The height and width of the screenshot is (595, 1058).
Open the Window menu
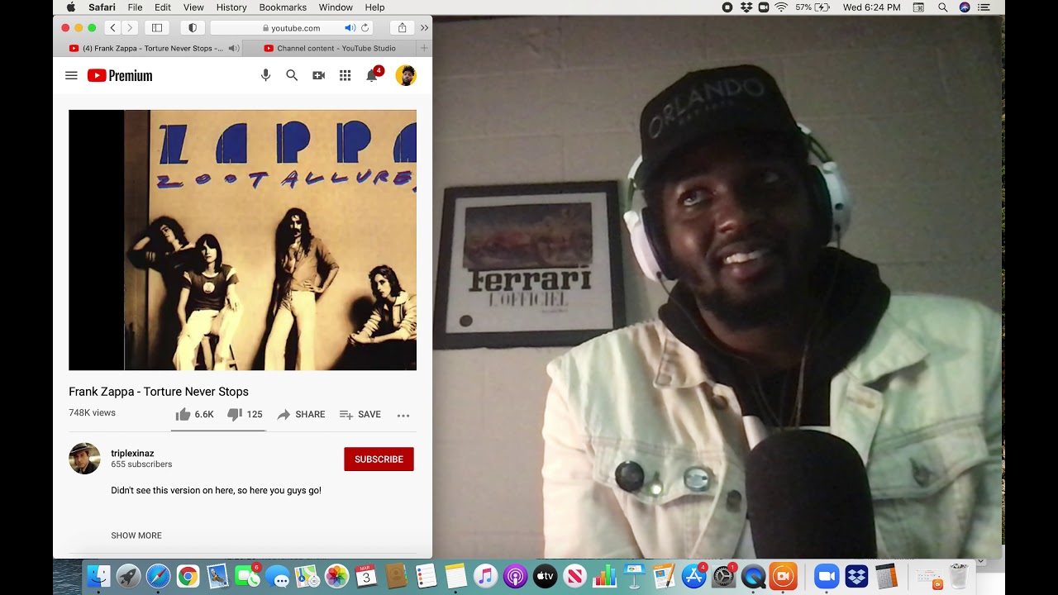[x=336, y=7]
